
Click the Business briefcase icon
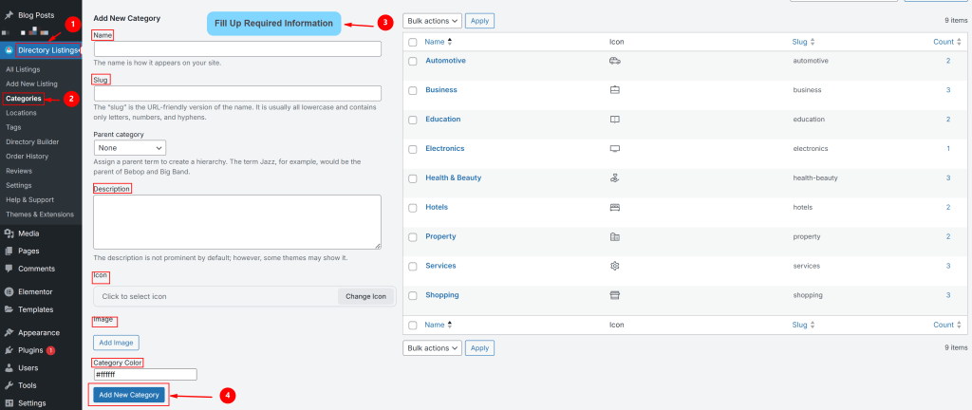coord(615,90)
